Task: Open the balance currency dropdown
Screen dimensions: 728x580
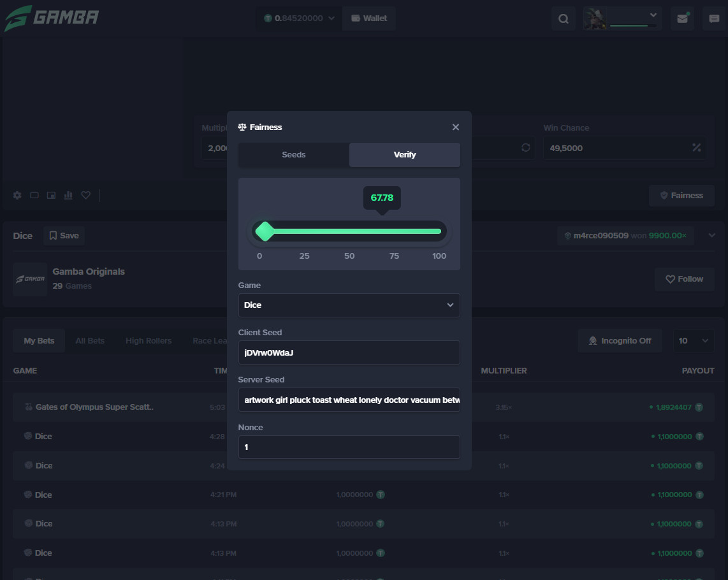Action: [x=300, y=18]
